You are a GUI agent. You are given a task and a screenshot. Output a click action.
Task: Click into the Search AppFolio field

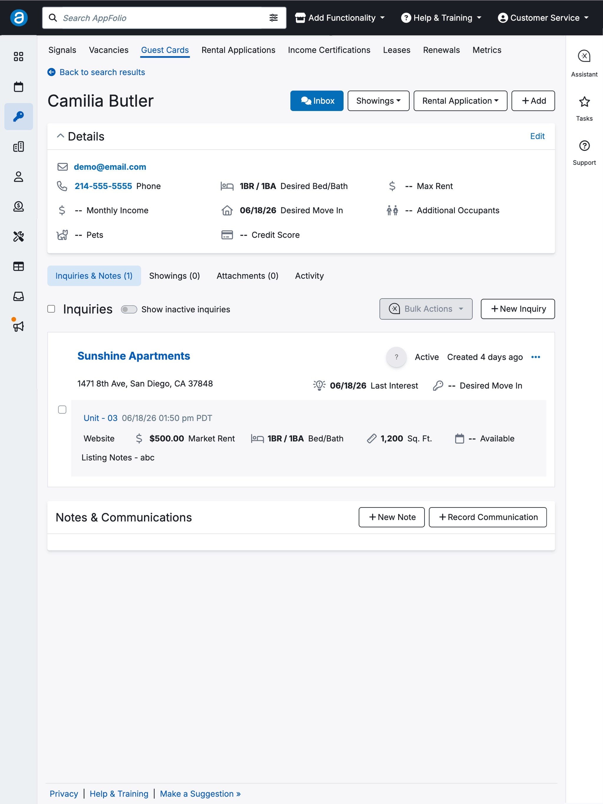click(164, 18)
